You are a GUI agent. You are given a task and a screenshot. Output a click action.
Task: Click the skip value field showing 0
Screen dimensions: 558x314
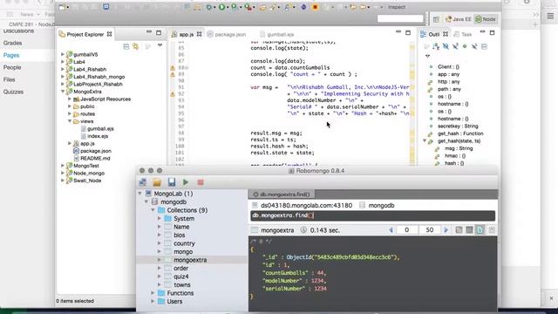pos(406,230)
